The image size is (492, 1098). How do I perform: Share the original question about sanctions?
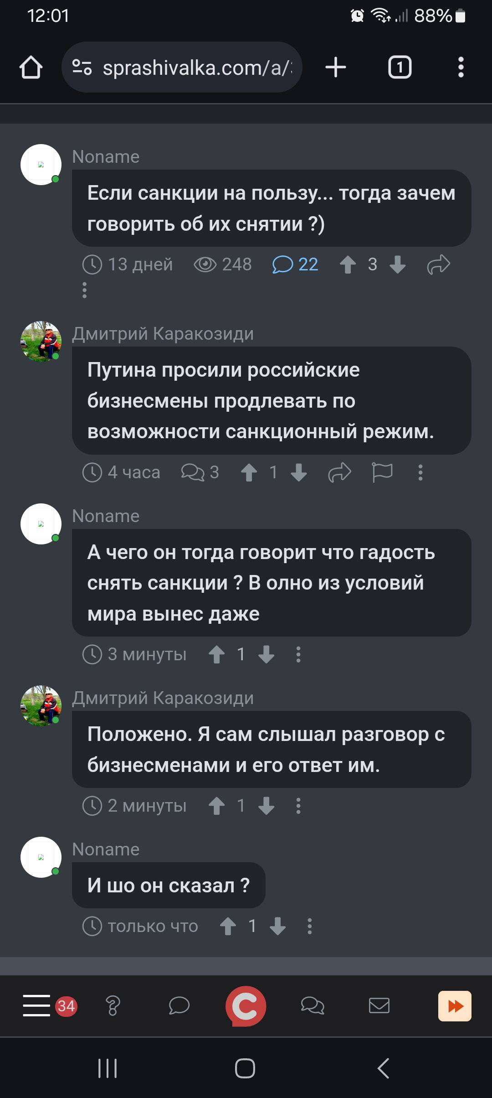pos(439,264)
